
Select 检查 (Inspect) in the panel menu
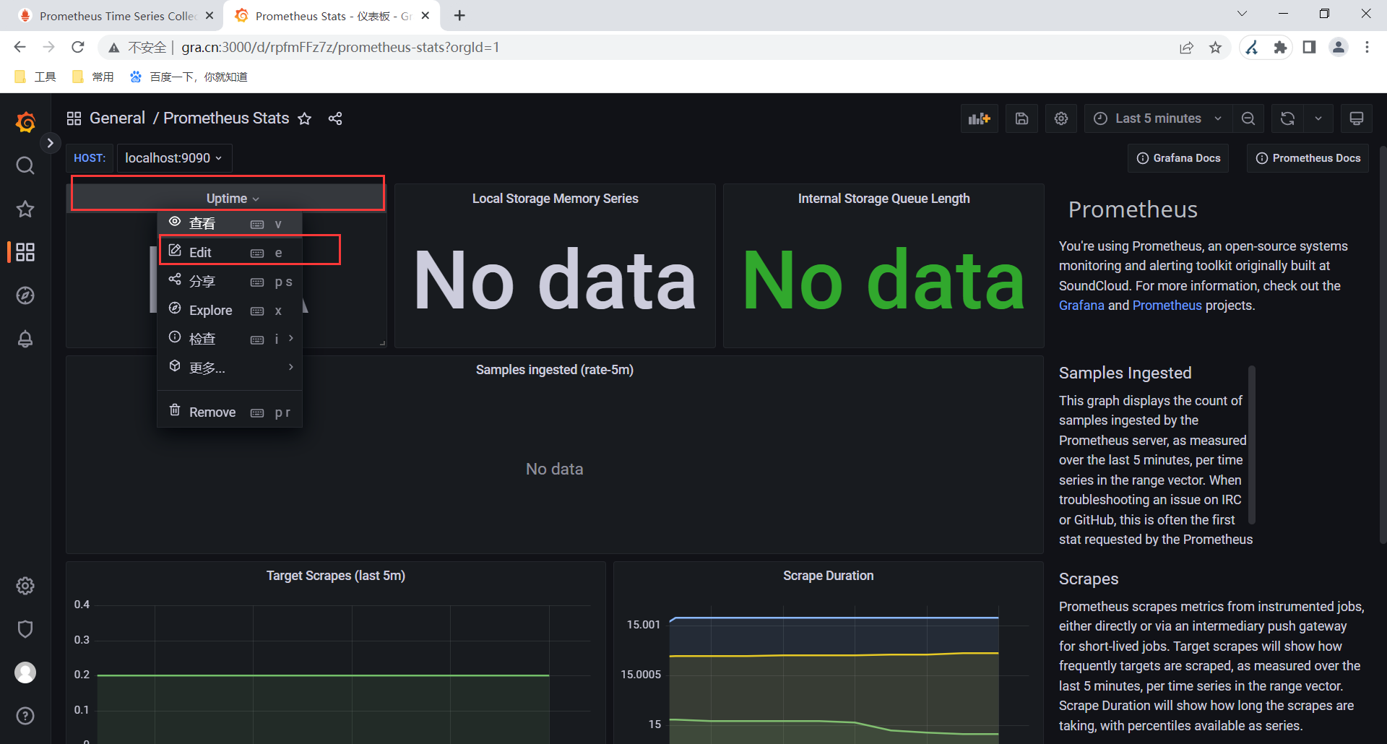(x=230, y=339)
